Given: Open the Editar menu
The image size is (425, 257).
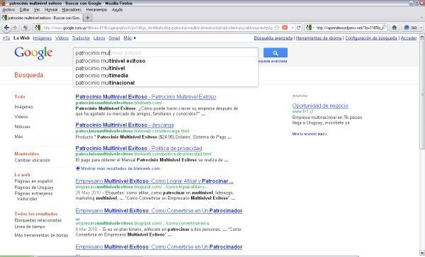Looking at the screenshot, I should pyautogui.click(x=24, y=10).
